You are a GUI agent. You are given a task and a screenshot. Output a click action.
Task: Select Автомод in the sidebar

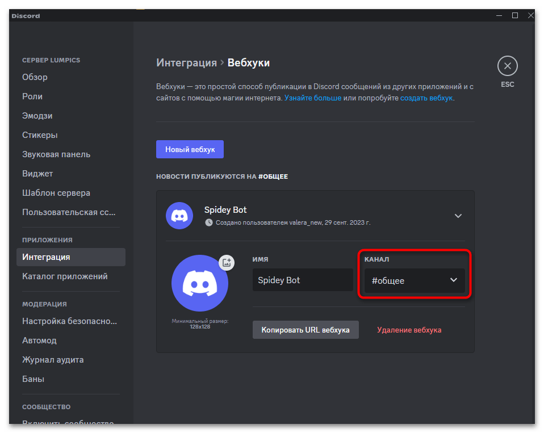71,340
